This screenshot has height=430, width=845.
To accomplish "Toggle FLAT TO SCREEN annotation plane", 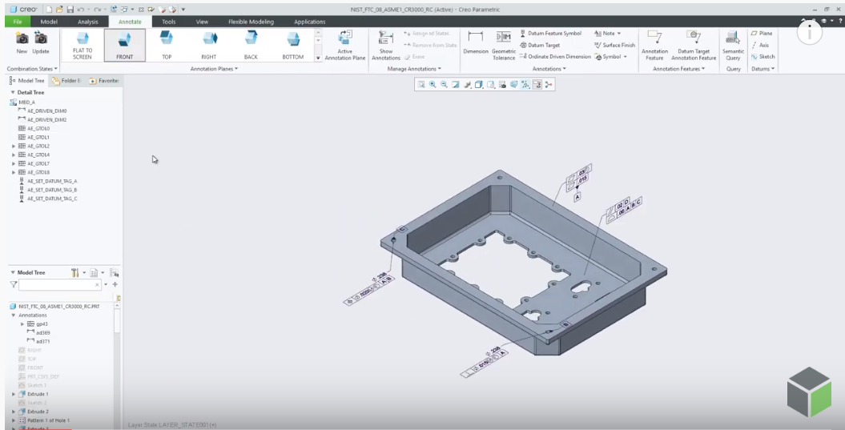I will click(x=82, y=44).
